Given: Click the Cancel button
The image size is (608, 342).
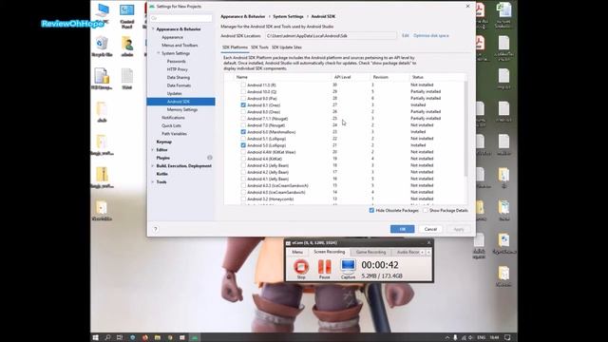Looking at the screenshot, I should click(430, 229).
